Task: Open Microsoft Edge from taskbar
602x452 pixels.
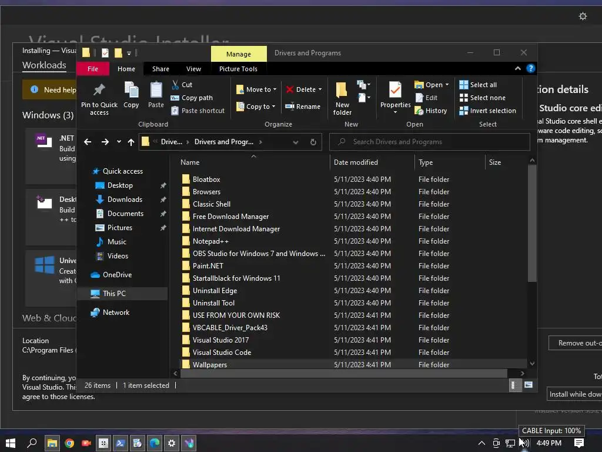Action: [155, 443]
